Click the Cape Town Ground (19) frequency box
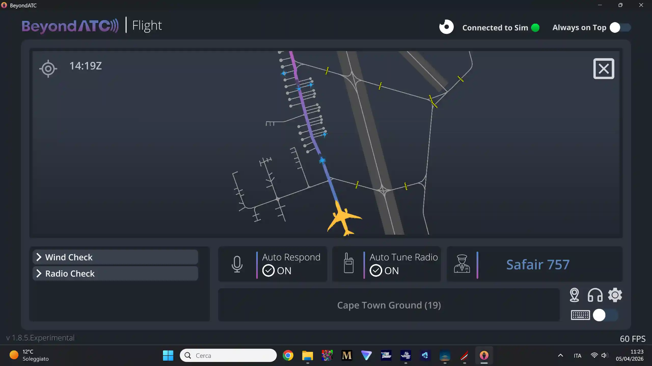This screenshot has height=366, width=652. tap(389, 305)
